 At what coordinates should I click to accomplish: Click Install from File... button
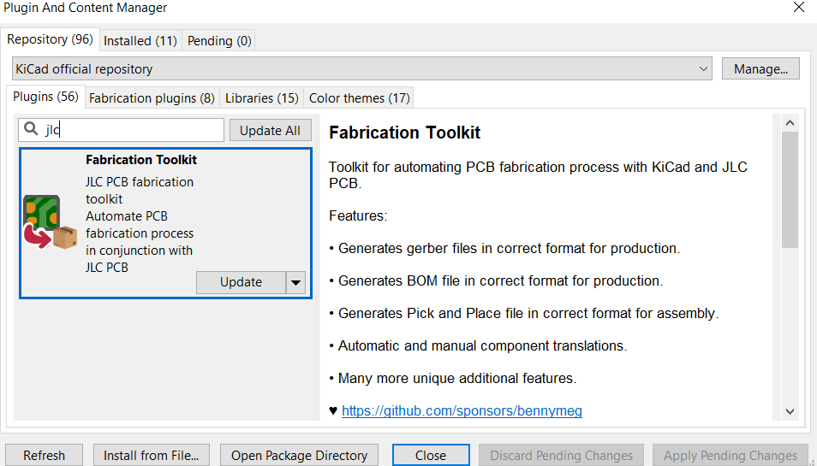(x=151, y=455)
